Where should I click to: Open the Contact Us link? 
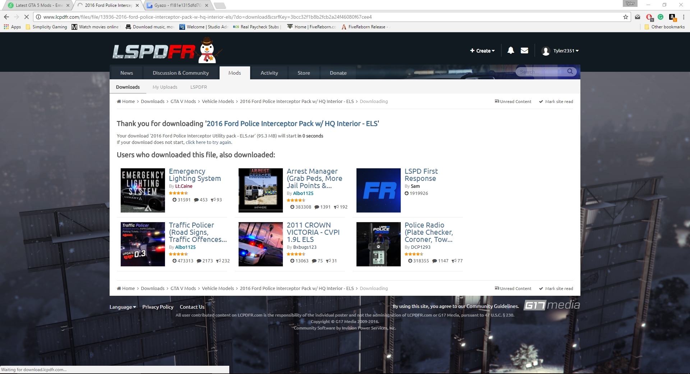[x=192, y=307]
